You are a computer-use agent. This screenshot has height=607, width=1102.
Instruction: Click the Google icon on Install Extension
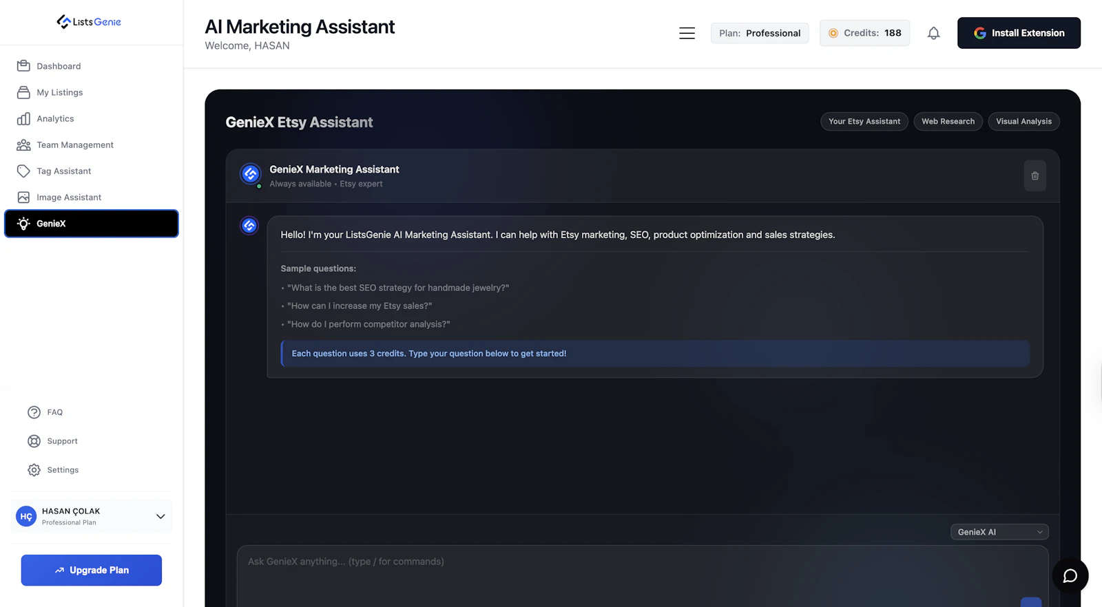[979, 33]
